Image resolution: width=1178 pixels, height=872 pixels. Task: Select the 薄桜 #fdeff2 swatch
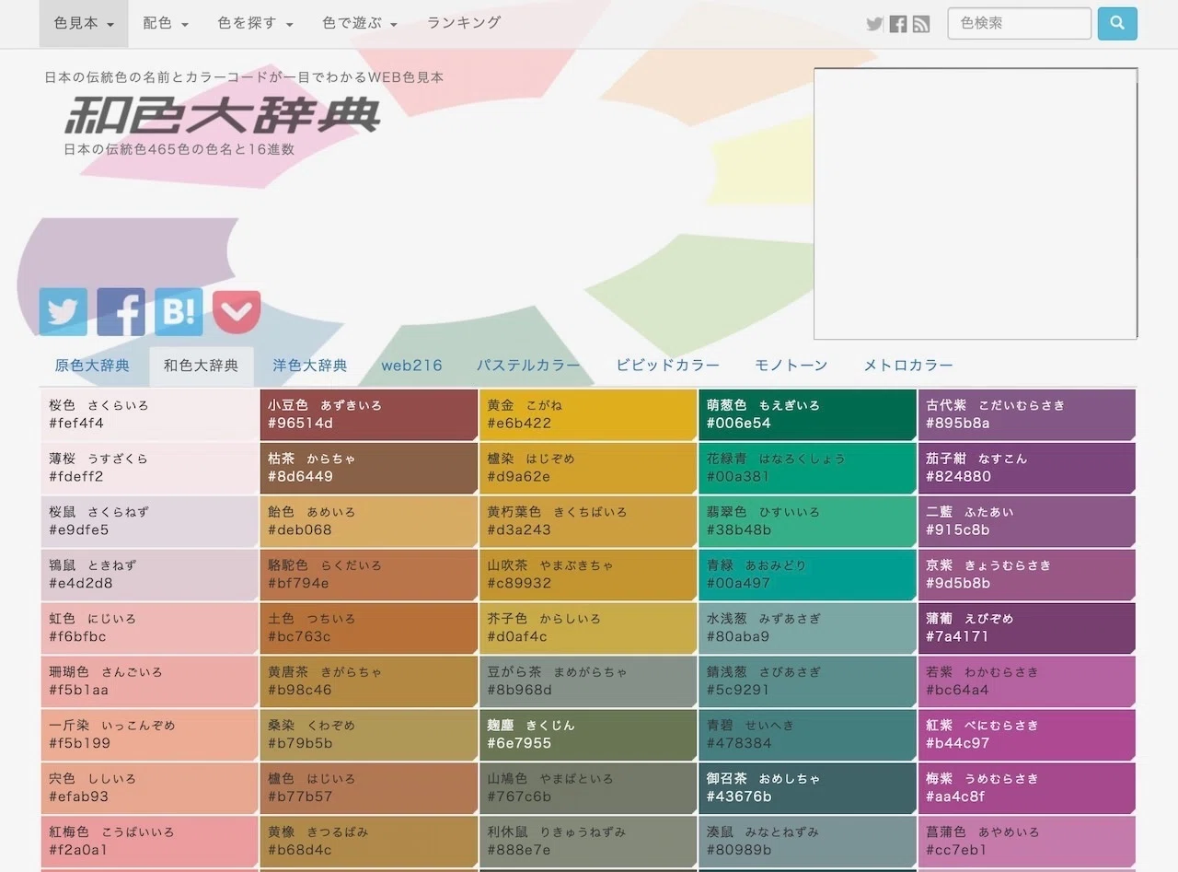pos(149,468)
